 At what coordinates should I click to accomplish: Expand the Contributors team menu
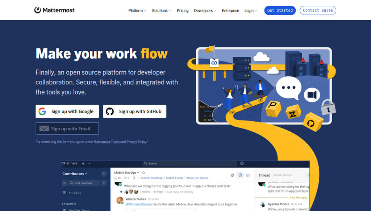click(75, 174)
